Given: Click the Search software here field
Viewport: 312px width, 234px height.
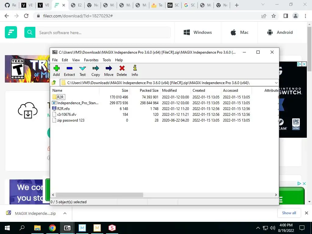Looking at the screenshot, I should pos(103,32).
